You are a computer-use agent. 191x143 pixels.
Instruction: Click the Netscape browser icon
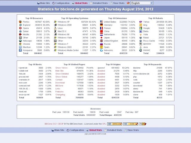coord(20,41)
